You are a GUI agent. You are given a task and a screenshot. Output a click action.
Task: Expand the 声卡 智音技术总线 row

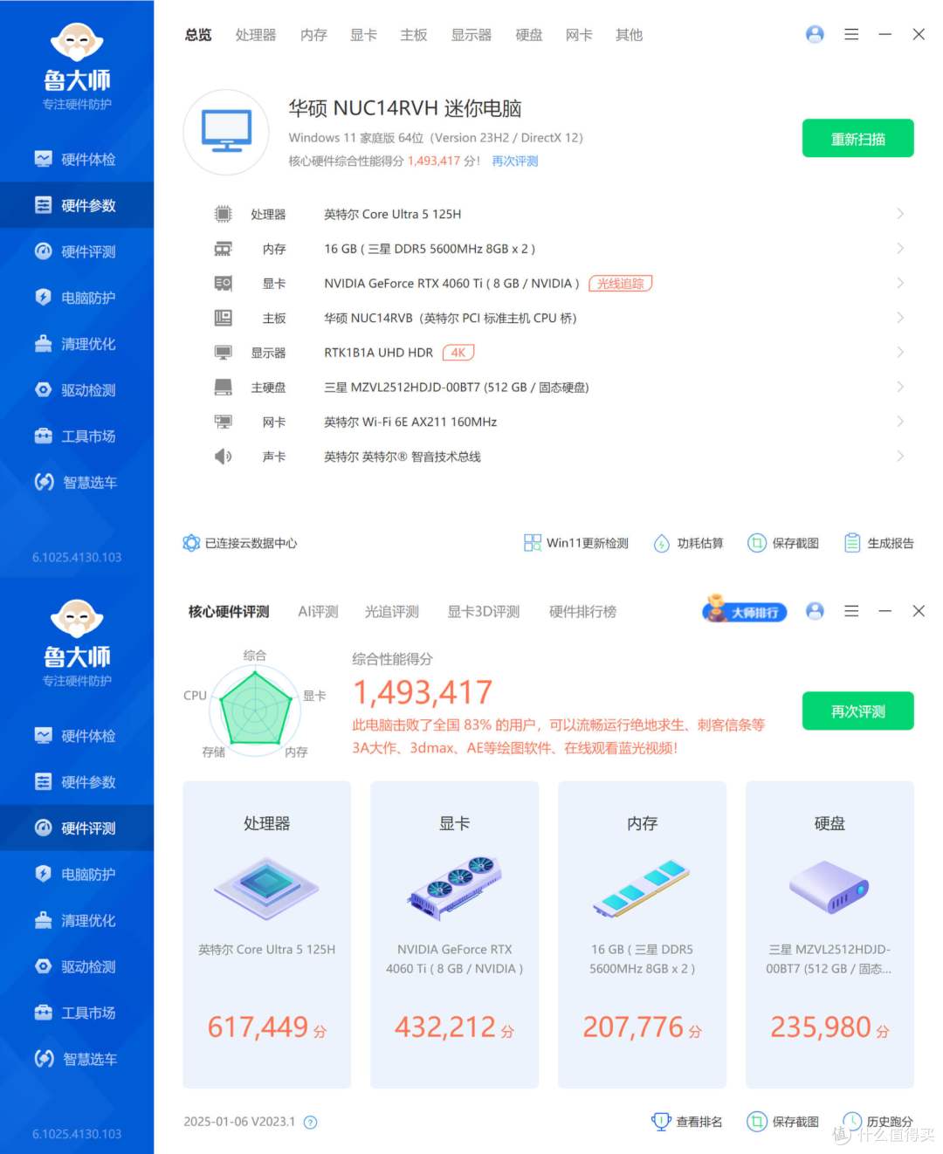pos(558,457)
